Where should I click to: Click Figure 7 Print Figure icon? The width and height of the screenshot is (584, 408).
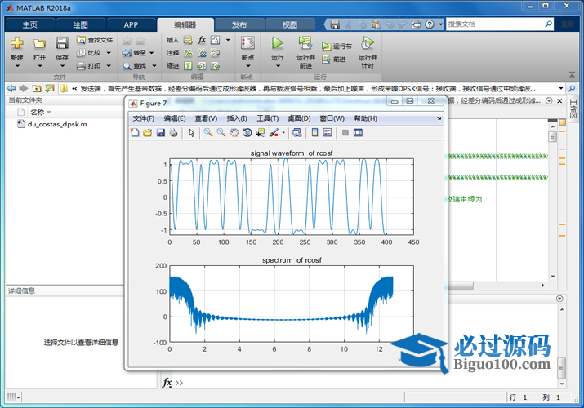[173, 132]
